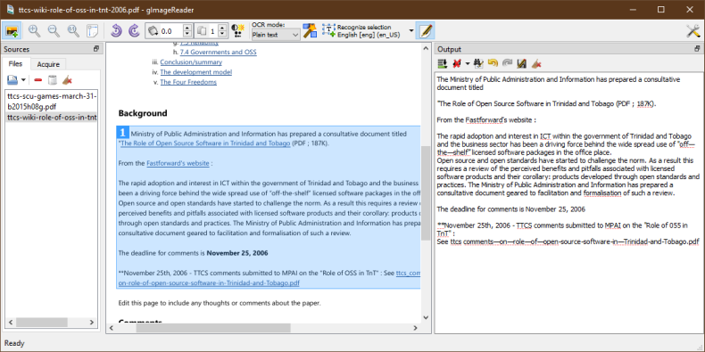
Task: Open the Fastforward's website link
Action: tap(178, 163)
